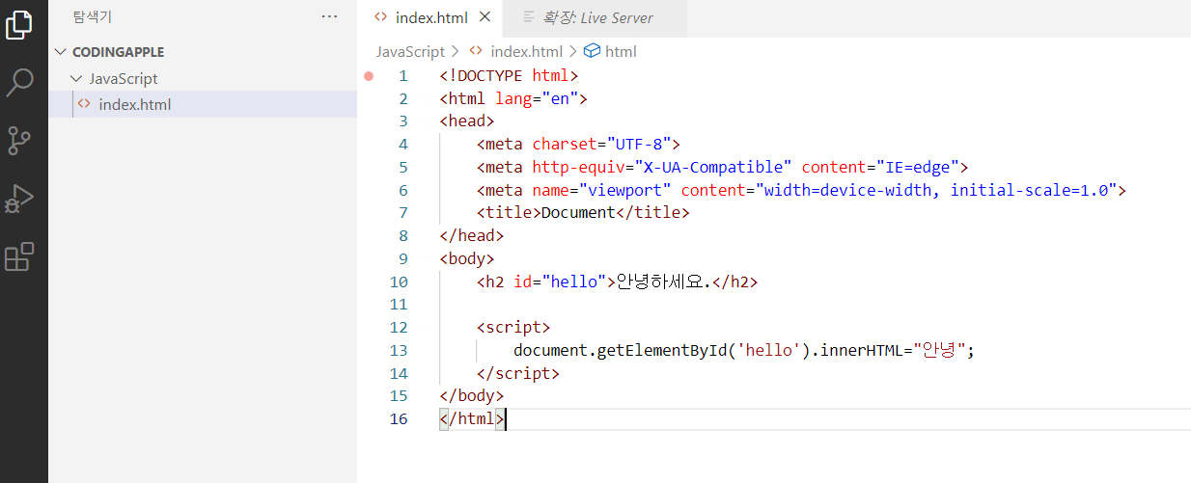
Task: Open the Explorer view in activity bar
Action: pos(19,24)
